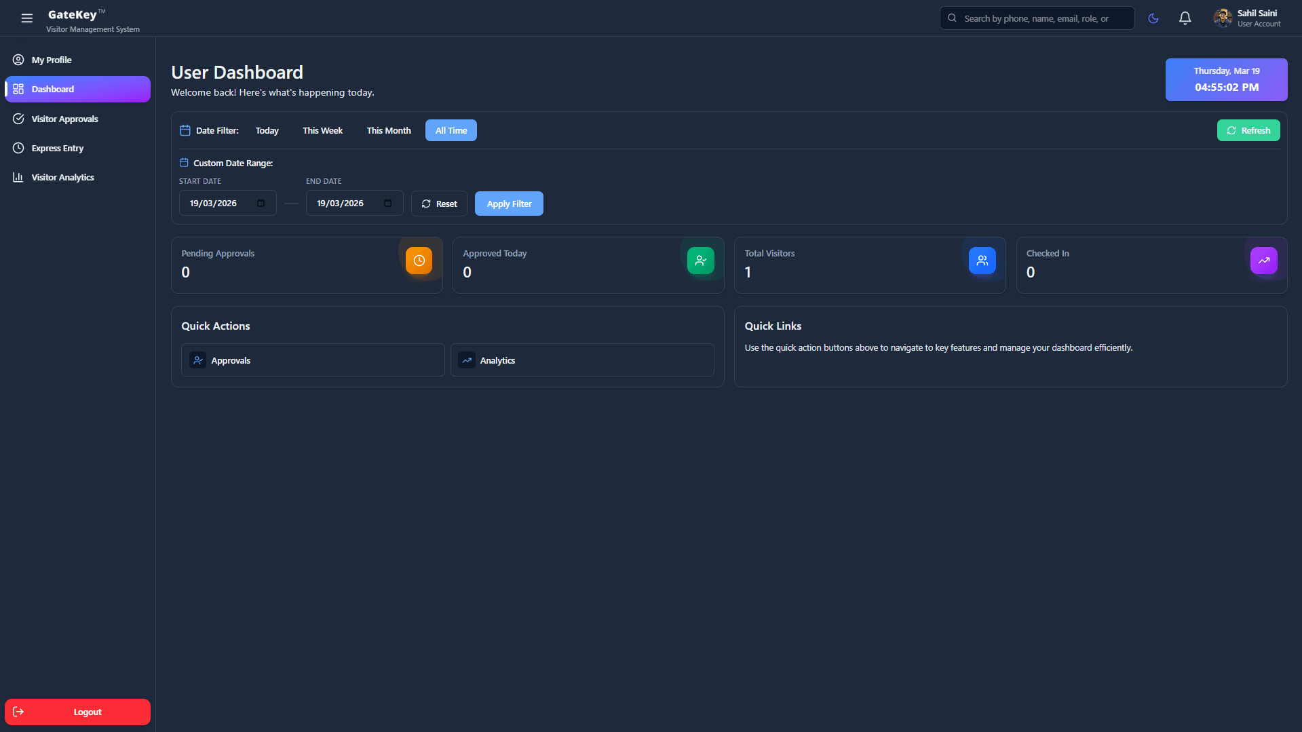The height and width of the screenshot is (732, 1302).
Task: Open the End Date date picker
Action: pos(387,202)
